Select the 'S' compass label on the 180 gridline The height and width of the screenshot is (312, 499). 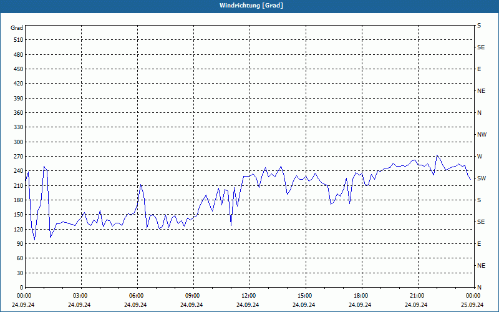(x=479, y=200)
